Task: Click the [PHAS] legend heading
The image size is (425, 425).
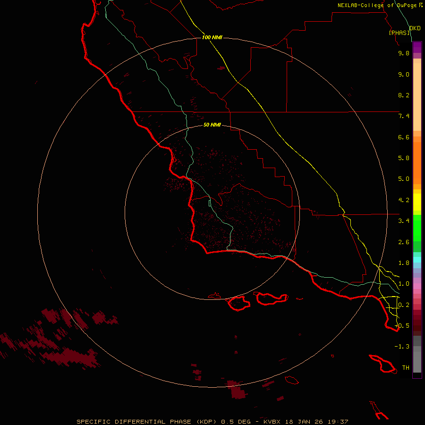Action: (399, 33)
